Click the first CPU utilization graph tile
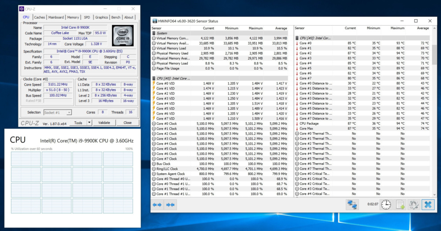 point(26,159)
